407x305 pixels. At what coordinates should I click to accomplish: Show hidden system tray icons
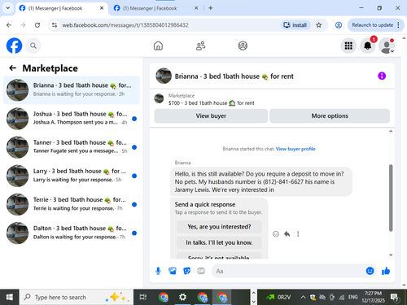(303, 298)
